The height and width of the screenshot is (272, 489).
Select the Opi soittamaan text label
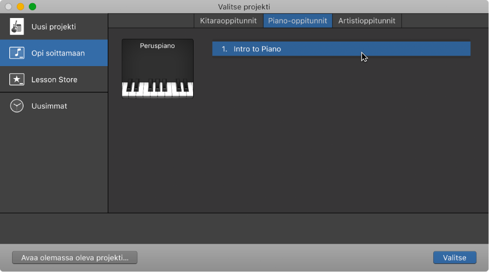[58, 53]
